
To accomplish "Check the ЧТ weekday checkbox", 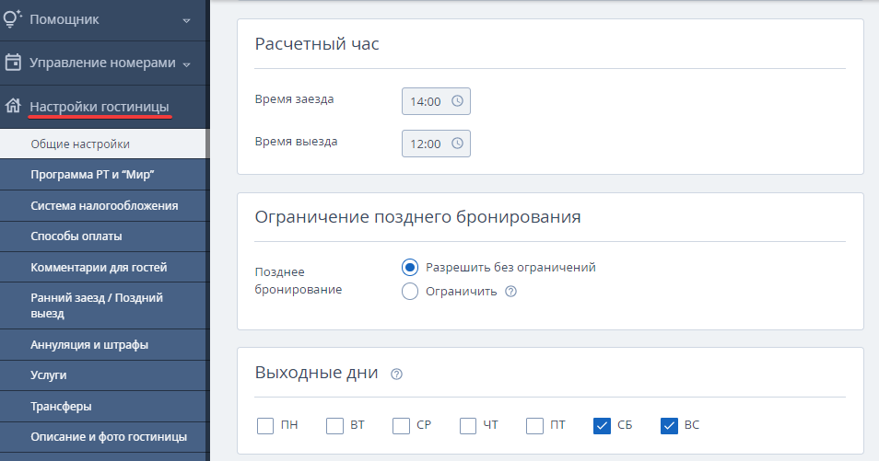I will pos(467,426).
